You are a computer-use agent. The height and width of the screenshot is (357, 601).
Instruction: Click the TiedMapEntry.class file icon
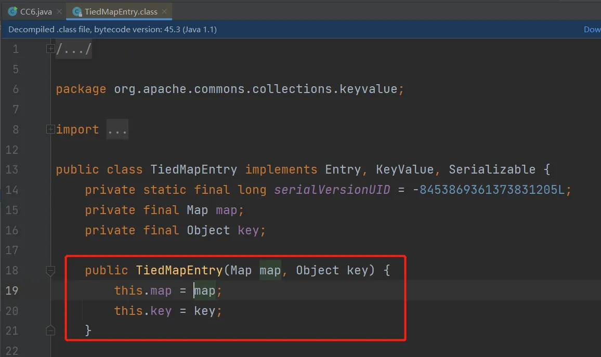[77, 11]
